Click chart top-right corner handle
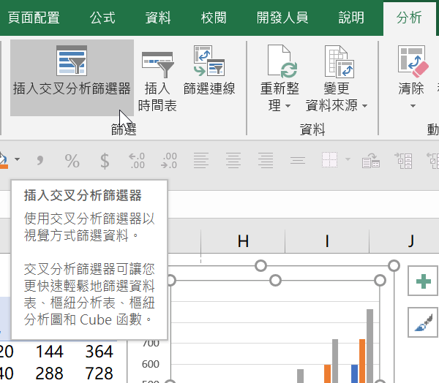 [394, 266]
